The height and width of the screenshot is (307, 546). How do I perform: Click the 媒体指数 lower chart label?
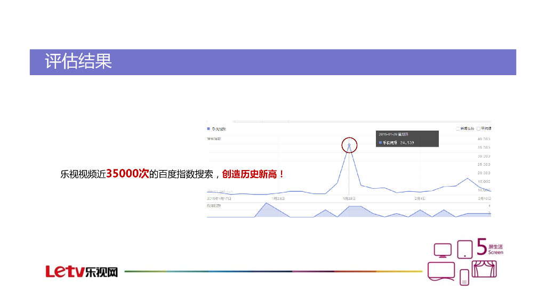click(x=214, y=206)
